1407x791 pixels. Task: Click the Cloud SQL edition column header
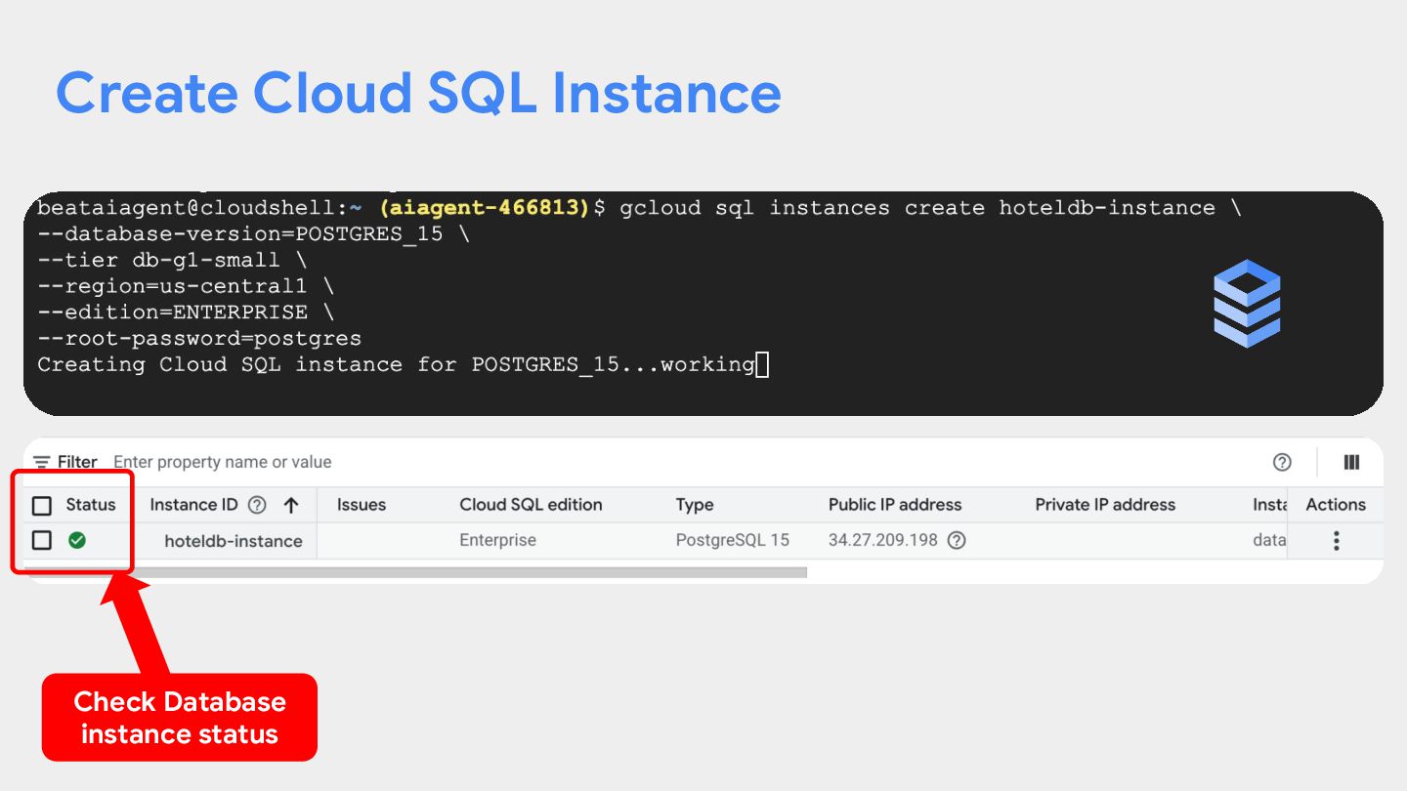click(531, 505)
